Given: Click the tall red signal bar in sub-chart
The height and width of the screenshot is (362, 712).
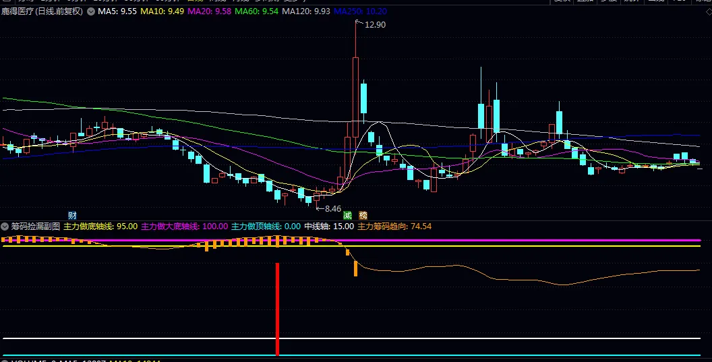Looking at the screenshot, I should (x=277, y=309).
